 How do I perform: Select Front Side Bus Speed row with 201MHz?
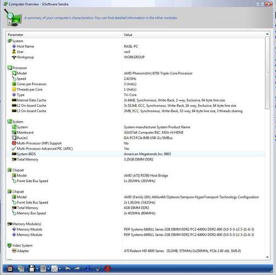tap(136, 181)
